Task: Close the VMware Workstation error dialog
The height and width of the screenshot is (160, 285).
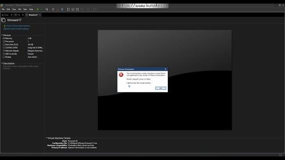Action: (x=165, y=69)
